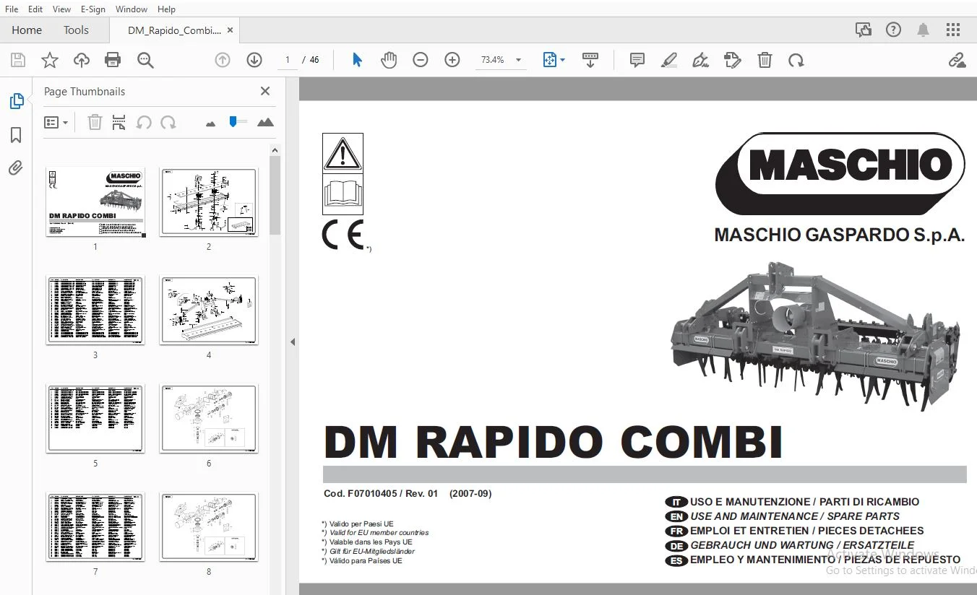
Task: Open the File menu
Action: pyautogui.click(x=12, y=9)
